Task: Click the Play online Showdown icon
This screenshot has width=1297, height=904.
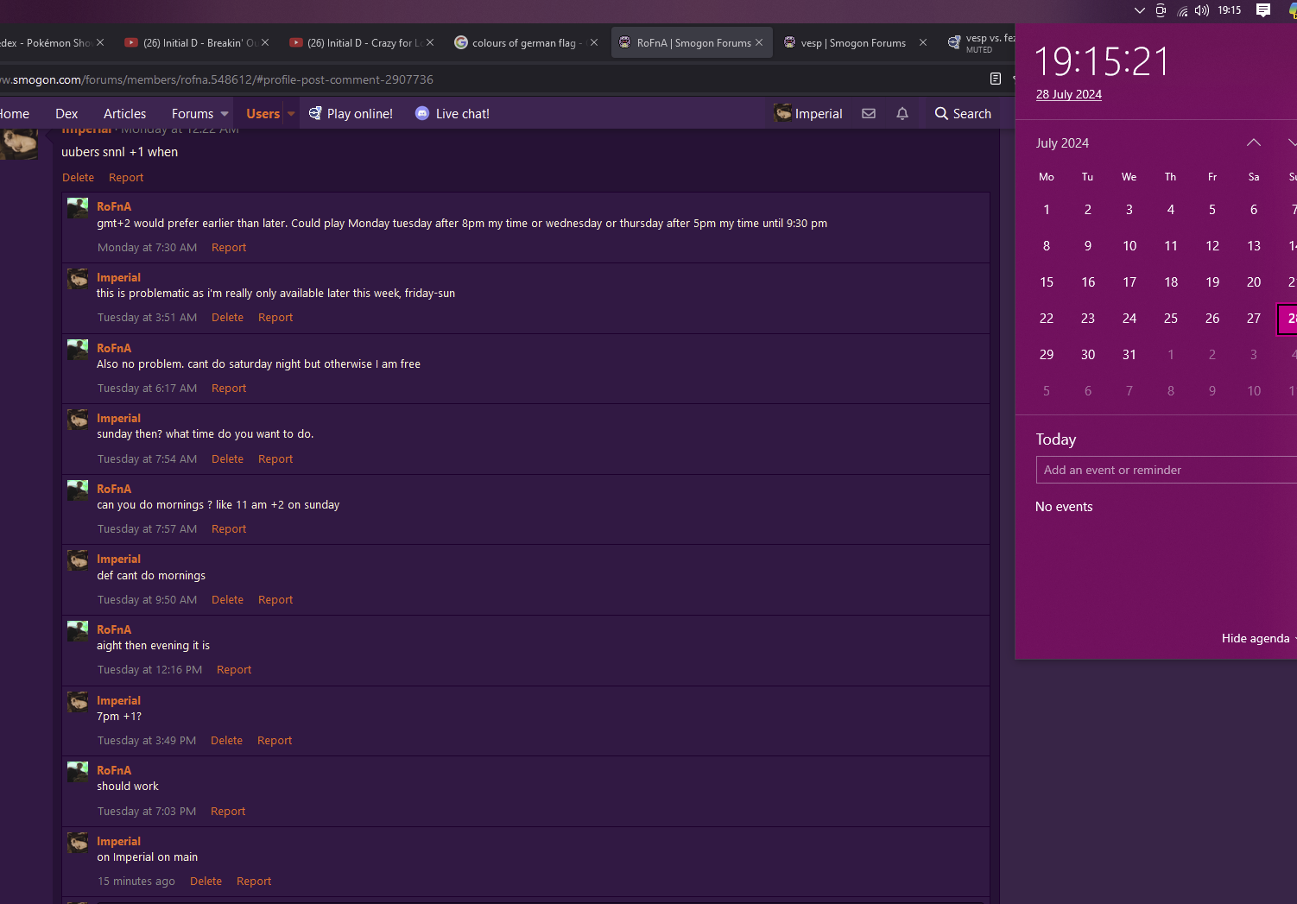Action: click(315, 113)
